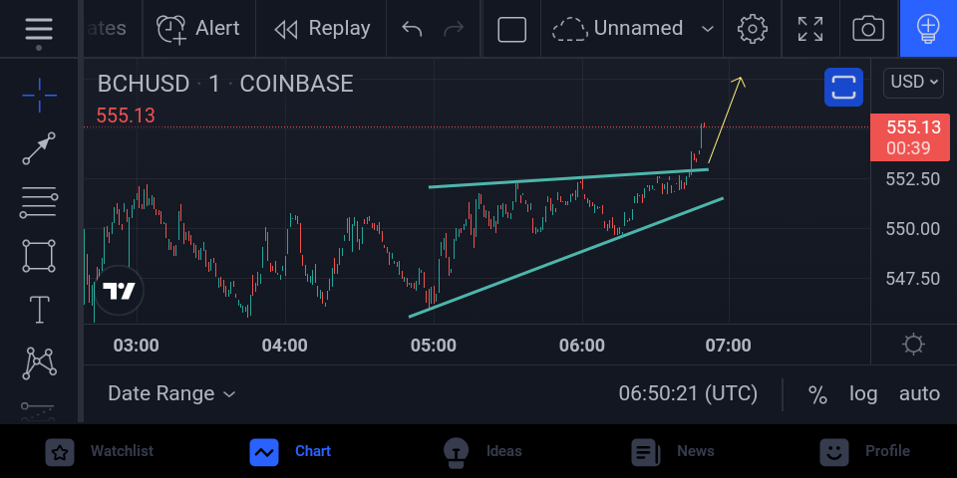Viewport: 957px width, 478px height.
Task: Enter fullscreen chart mode
Action: click(810, 29)
